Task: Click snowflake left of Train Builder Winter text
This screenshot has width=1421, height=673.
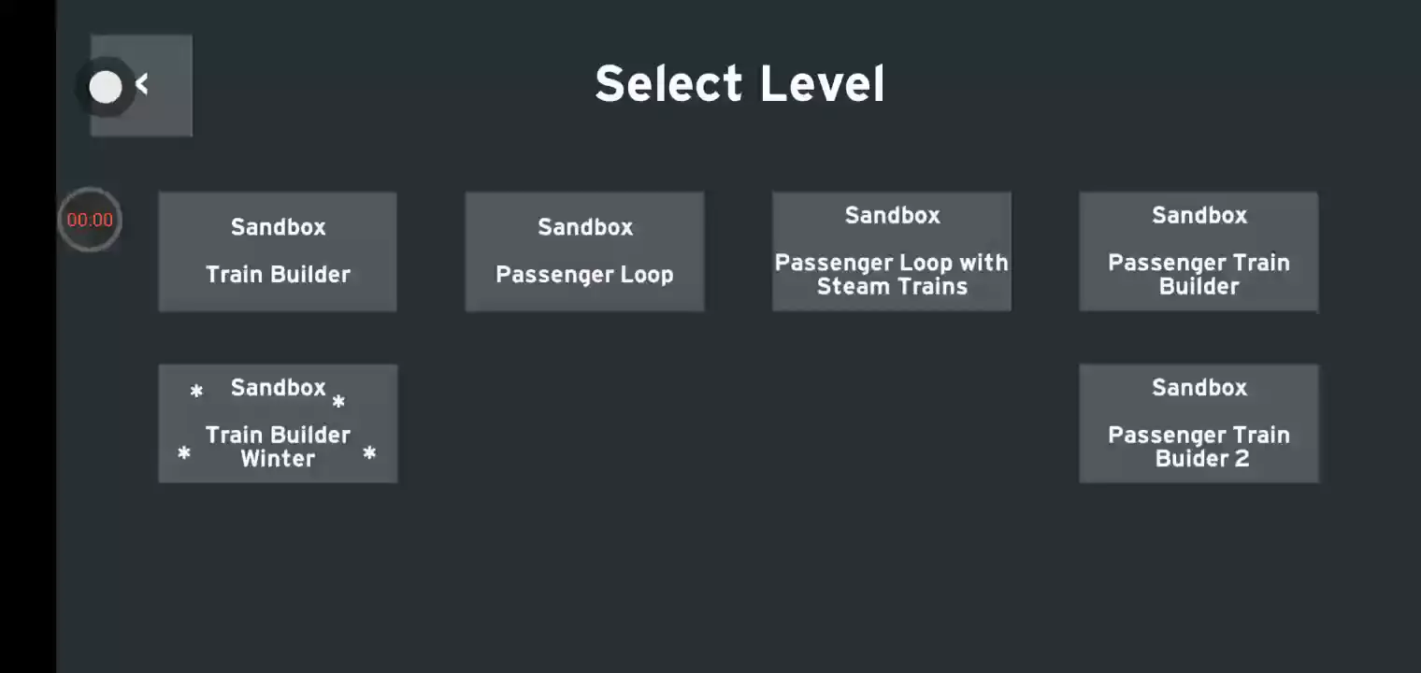Action: point(184,453)
